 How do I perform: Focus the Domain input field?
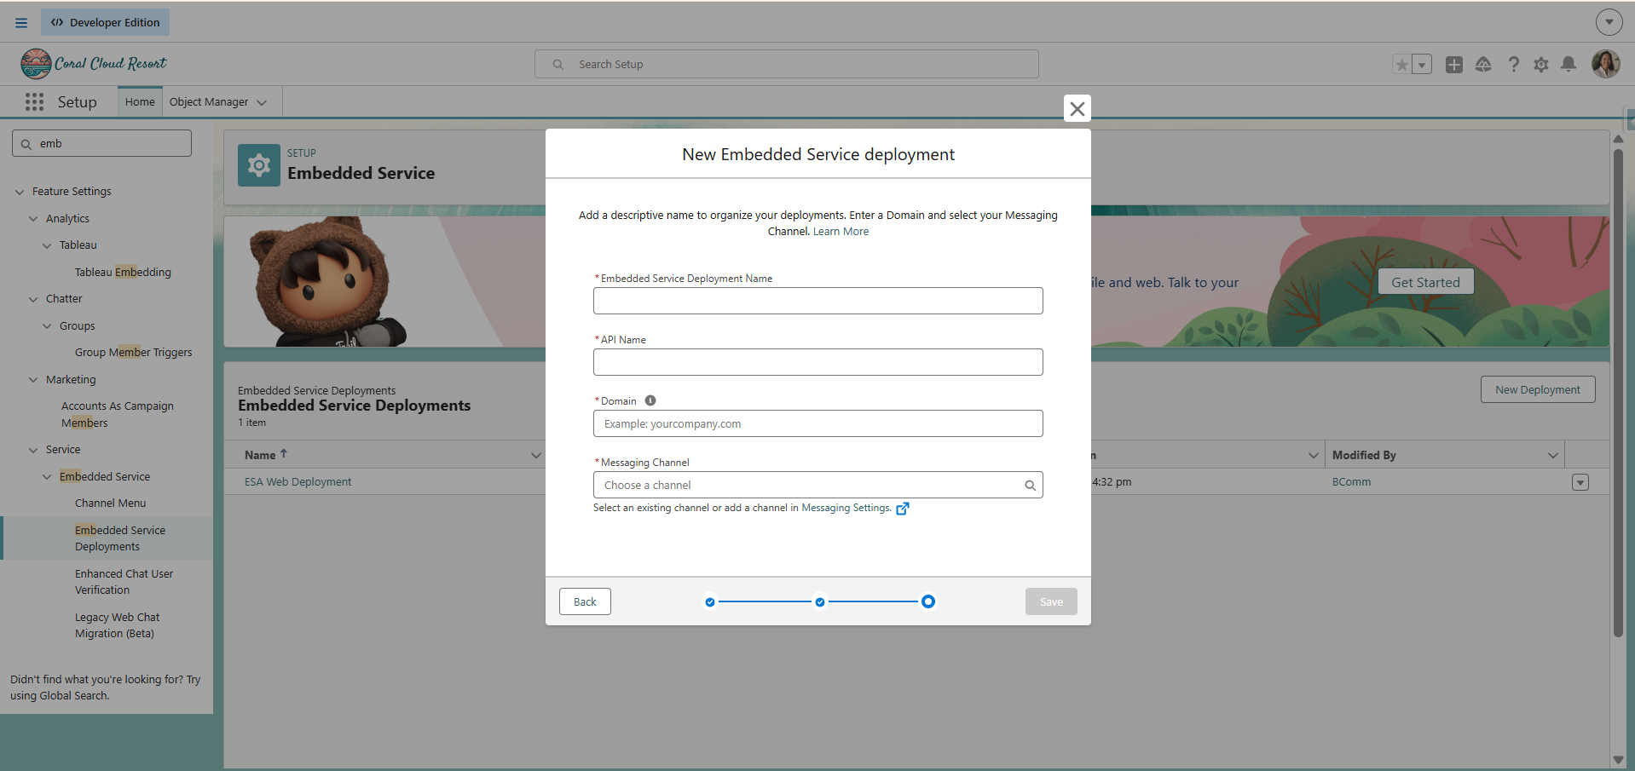pos(818,423)
